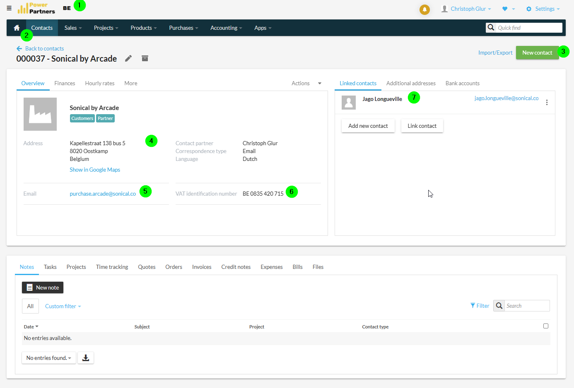The width and height of the screenshot is (574, 388).
Task: Open Custom filter dropdown
Action: click(63, 306)
